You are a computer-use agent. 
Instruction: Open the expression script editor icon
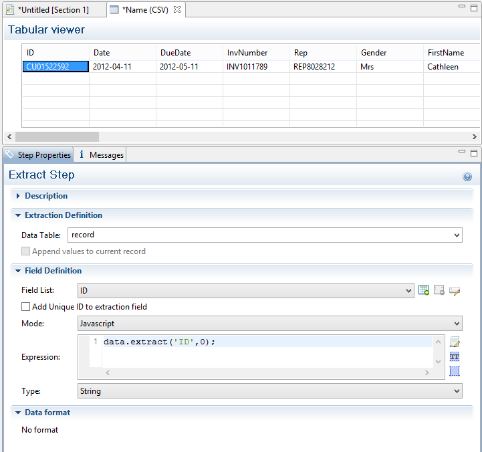455,342
